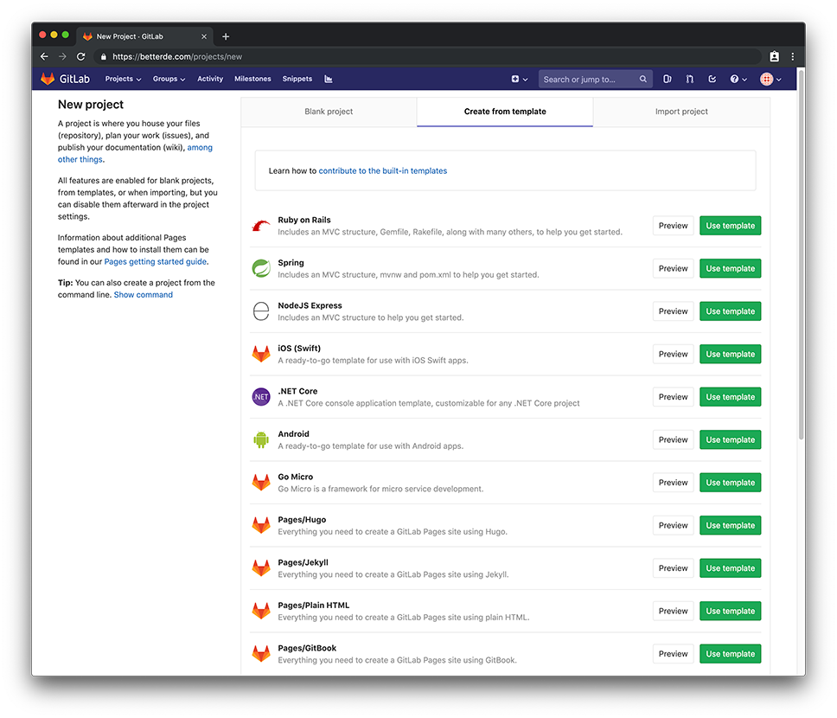Click the merge requests icon
The image size is (837, 718).
[x=689, y=78]
